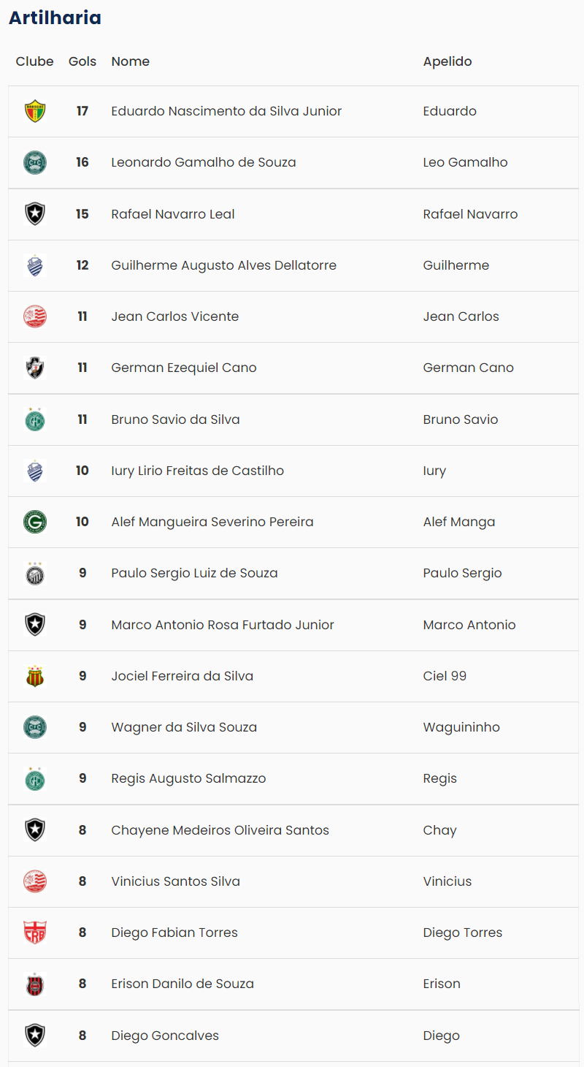Screen dimensions: 584x1067
Task: Click the Goiás crest next to Alef Manga
Action: click(35, 522)
